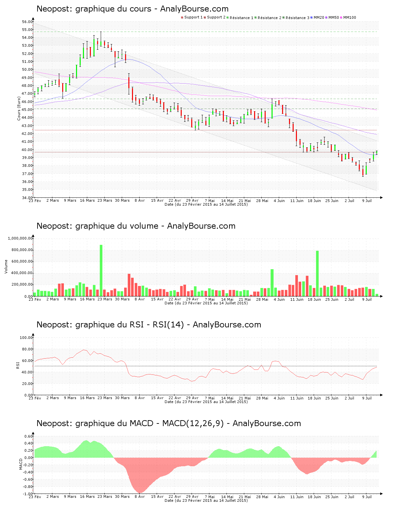Click the 'graphique du MACD - MACD(12,26,9)' title
The width and height of the screenshot is (395, 510).
[150, 423]
